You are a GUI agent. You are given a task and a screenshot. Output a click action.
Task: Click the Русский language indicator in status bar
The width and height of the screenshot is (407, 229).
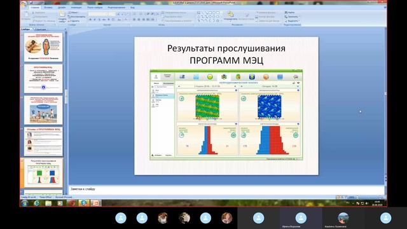click(64, 197)
